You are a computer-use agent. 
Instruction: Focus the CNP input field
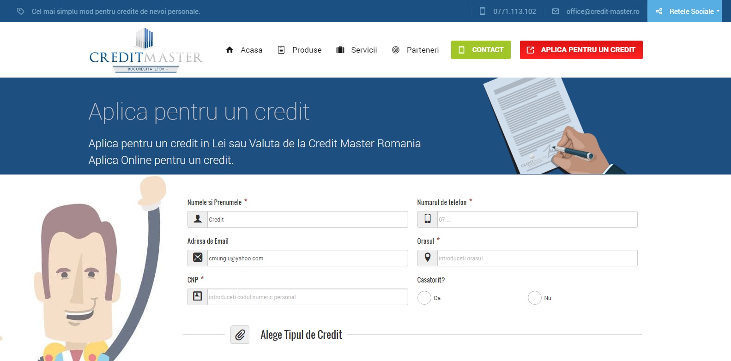[307, 297]
